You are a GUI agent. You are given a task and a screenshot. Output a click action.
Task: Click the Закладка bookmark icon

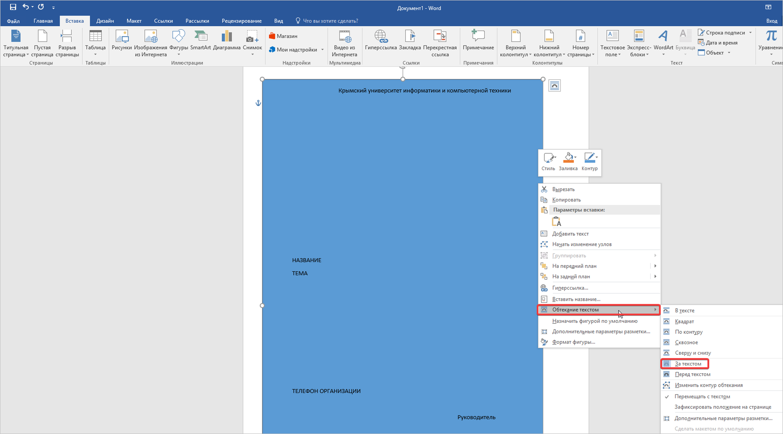[x=410, y=36]
